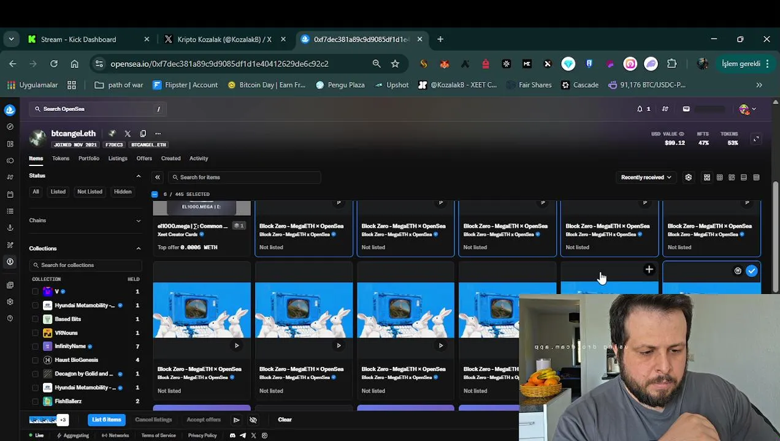Check the Decagon by Golid collection checkbox
Viewport: 780px width, 441px height.
[x=35, y=374]
